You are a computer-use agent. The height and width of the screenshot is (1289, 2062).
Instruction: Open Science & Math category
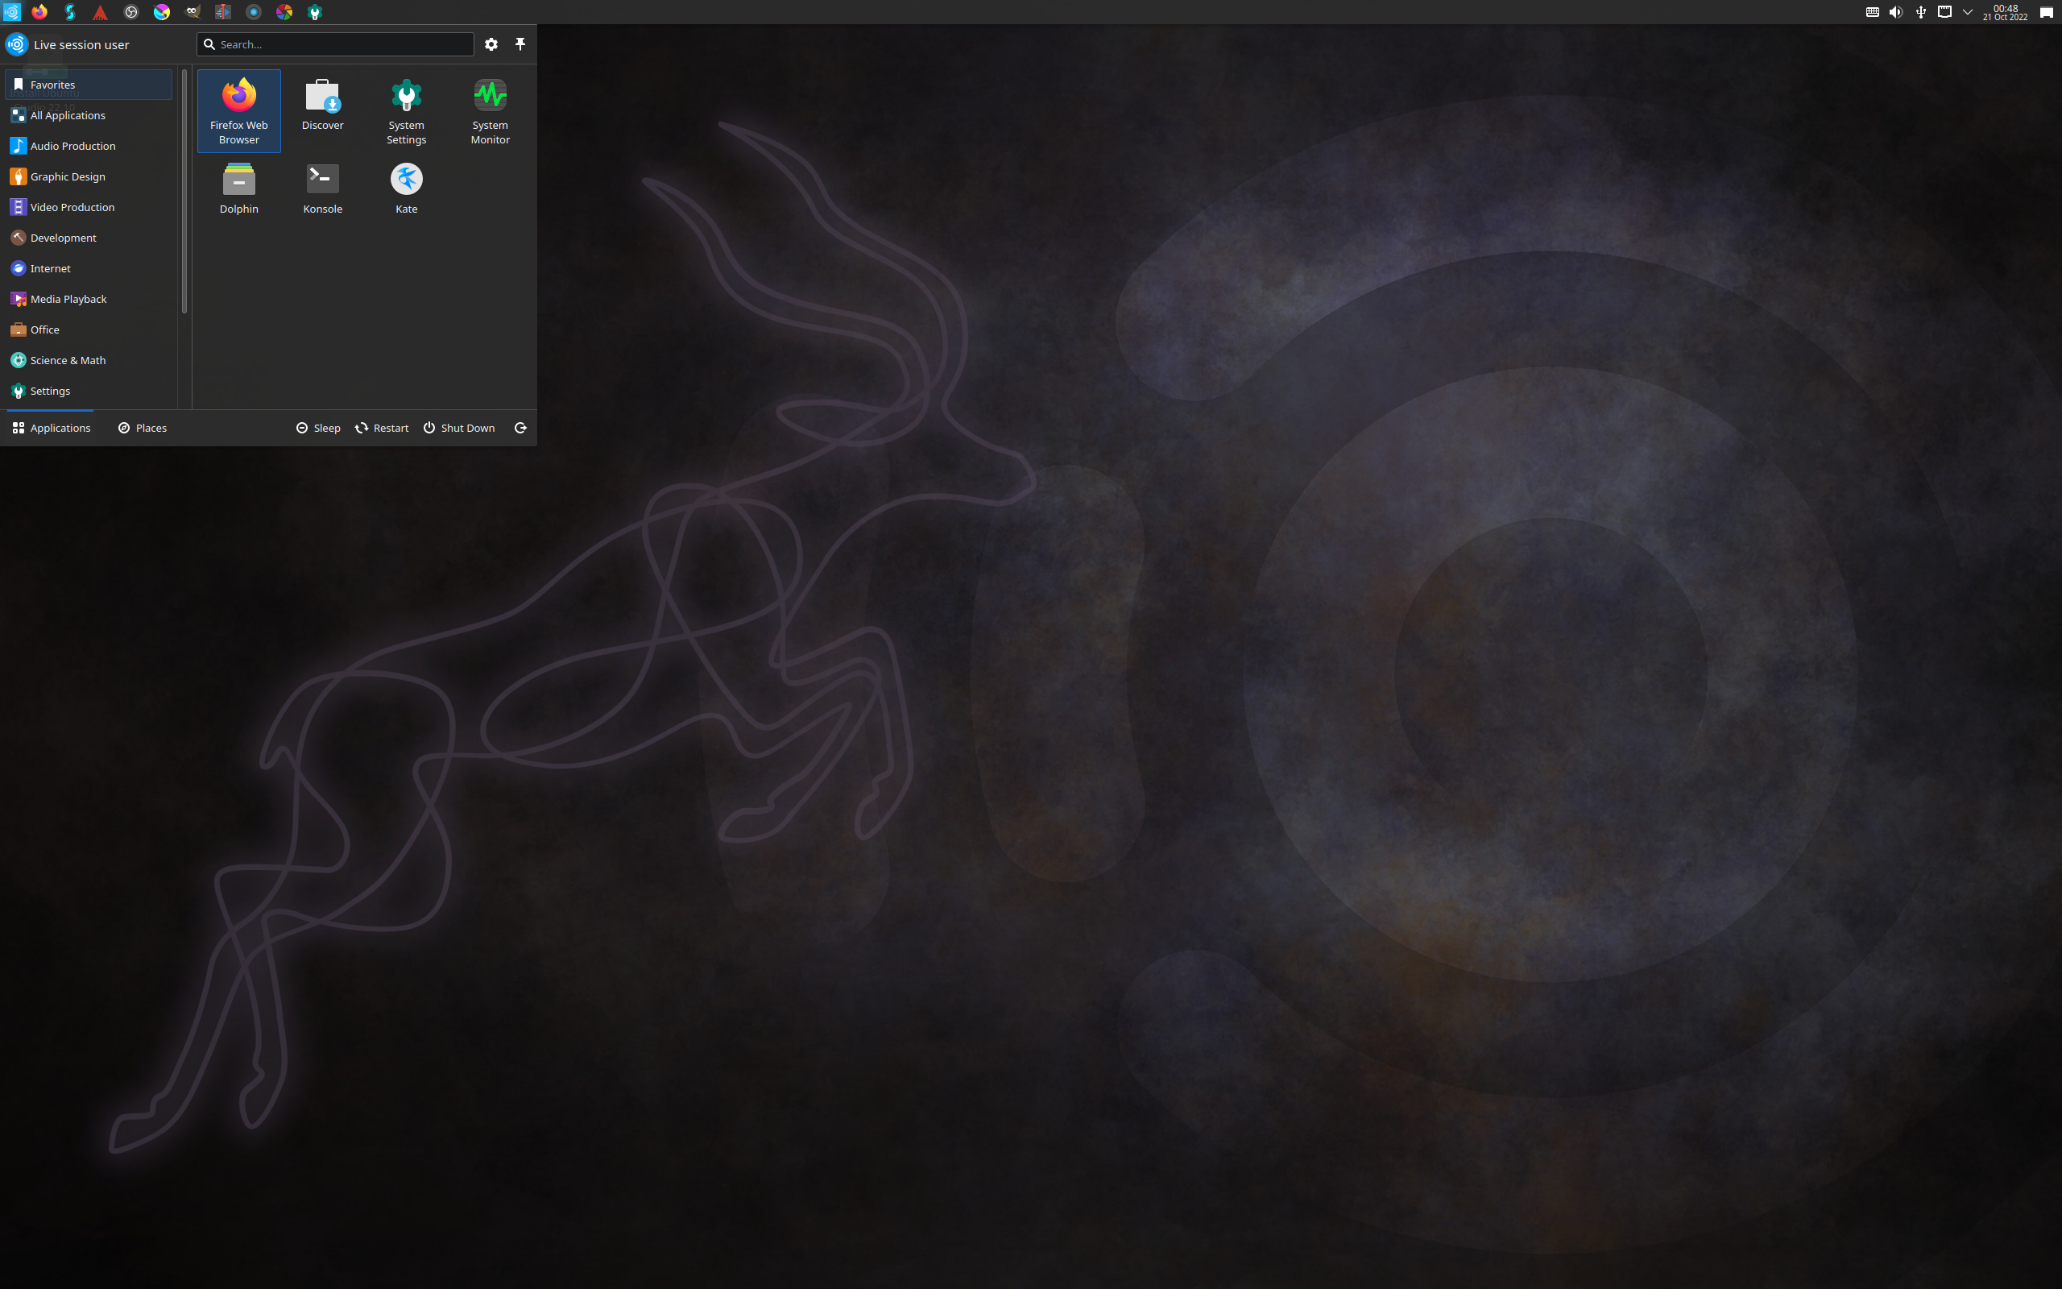pos(89,361)
